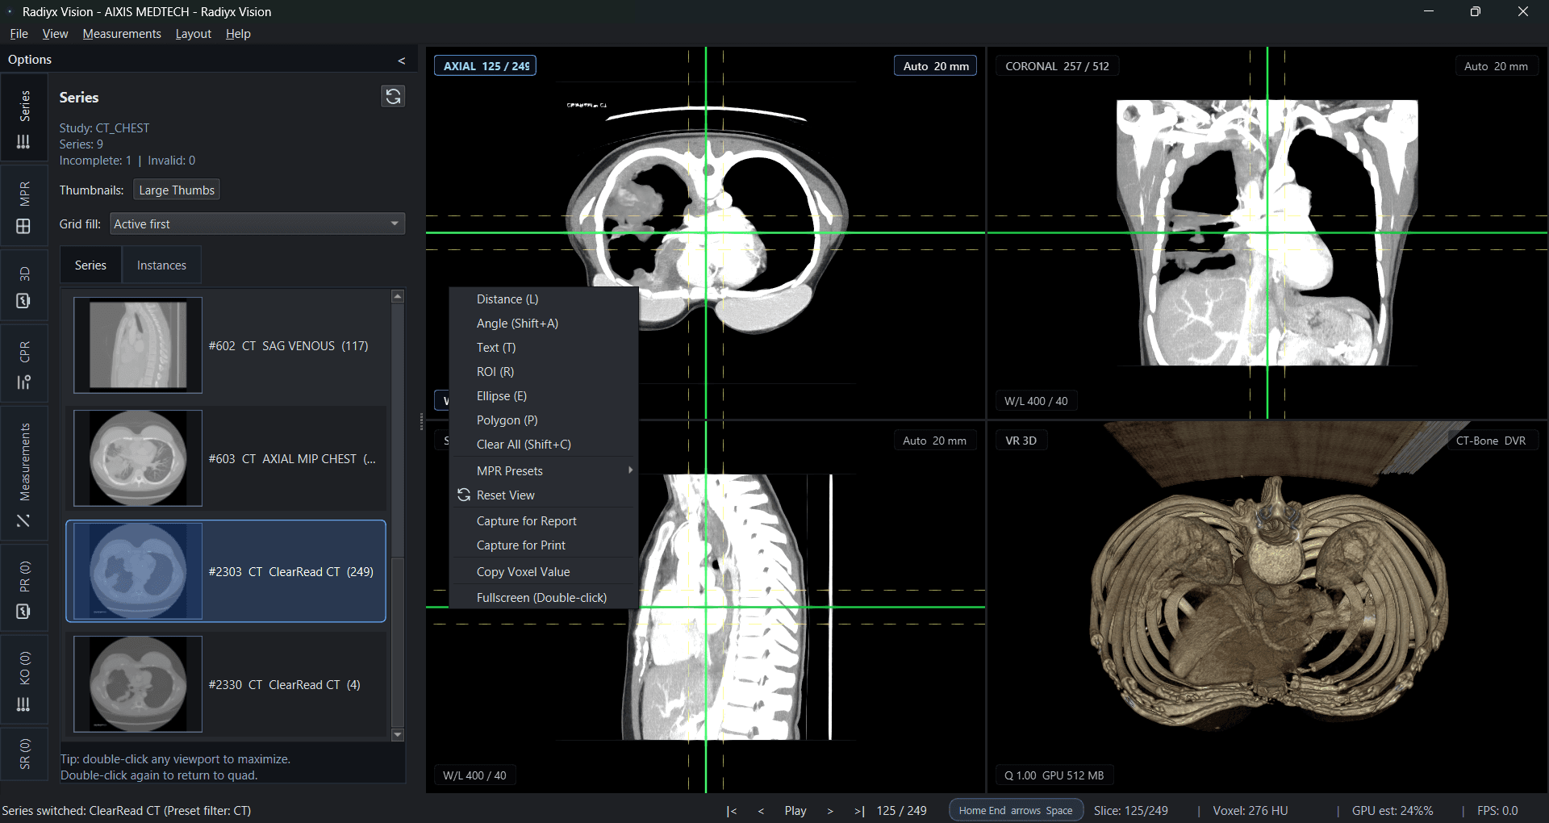Choose Polygon (P) tool
This screenshot has width=1549, height=823.
[544, 420]
